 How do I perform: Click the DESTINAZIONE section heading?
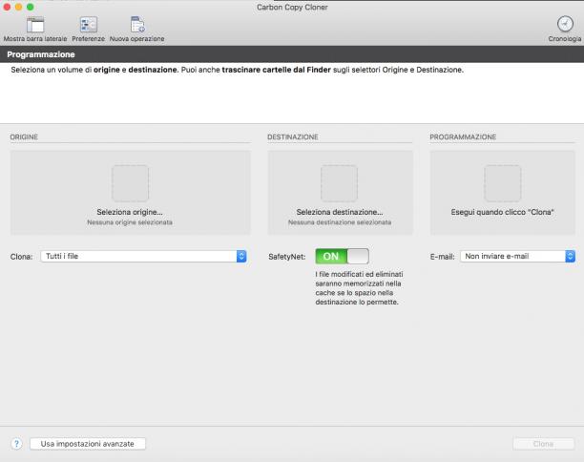click(x=293, y=137)
